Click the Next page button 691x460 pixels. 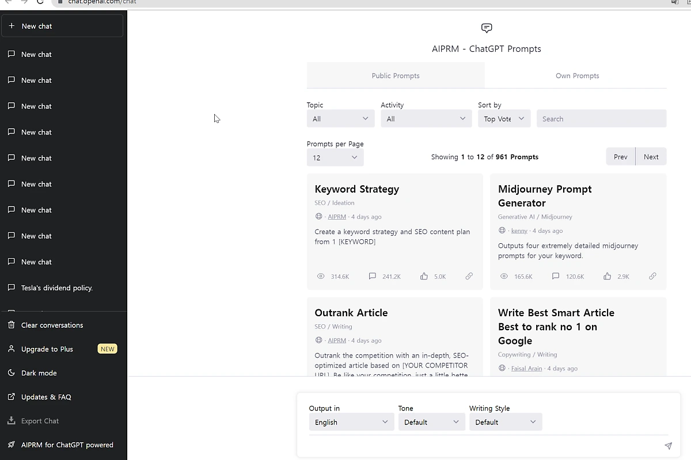pyautogui.click(x=651, y=156)
